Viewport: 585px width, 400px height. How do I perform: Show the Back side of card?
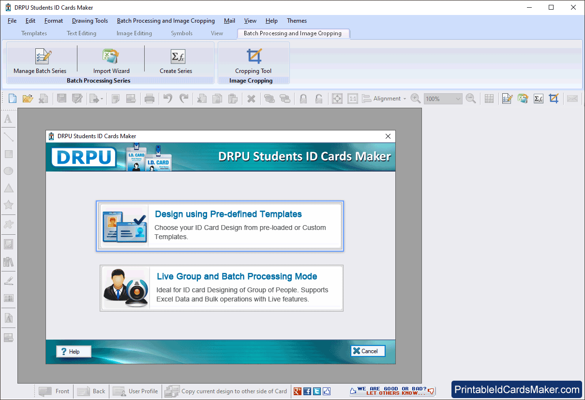point(91,391)
